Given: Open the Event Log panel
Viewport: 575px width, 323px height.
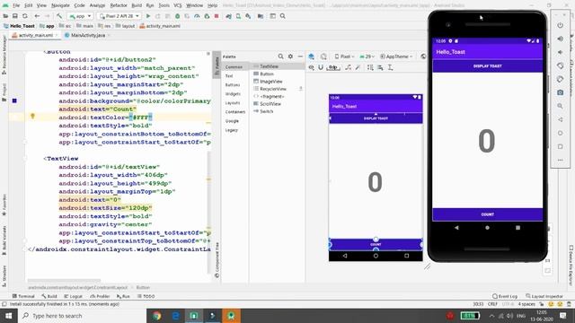Looking at the screenshot, I should [x=505, y=296].
